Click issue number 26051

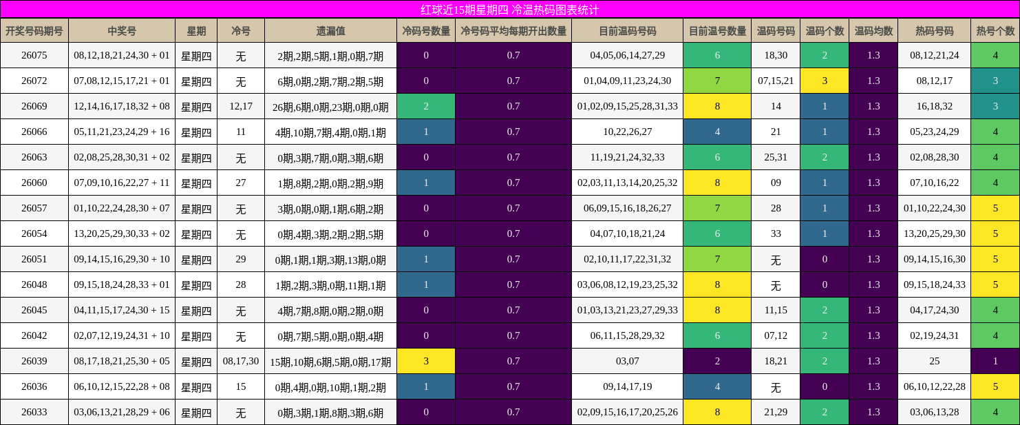(34, 259)
